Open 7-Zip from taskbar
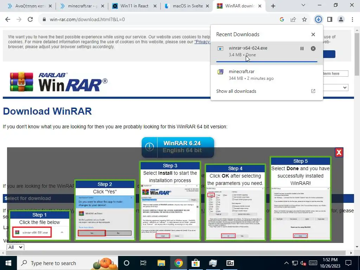Viewport: 360px width, 270px height. (x=230, y=263)
